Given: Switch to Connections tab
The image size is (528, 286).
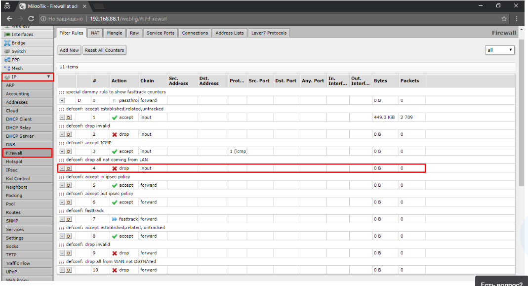Looking at the screenshot, I should [195, 33].
